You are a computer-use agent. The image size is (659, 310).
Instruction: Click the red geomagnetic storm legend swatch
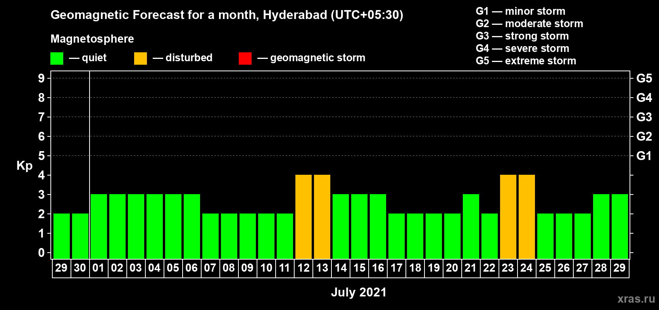[245, 59]
